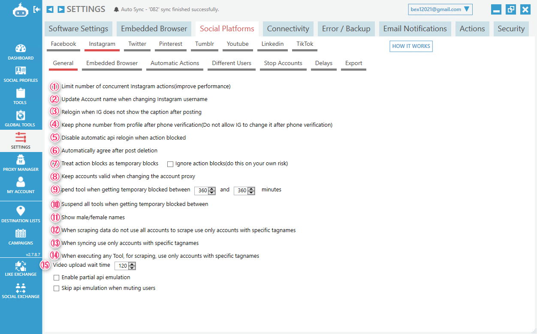Open the Email Notifications tab

(x=415, y=29)
